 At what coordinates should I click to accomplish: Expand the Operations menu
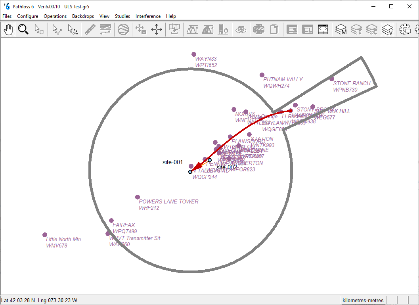click(x=55, y=16)
